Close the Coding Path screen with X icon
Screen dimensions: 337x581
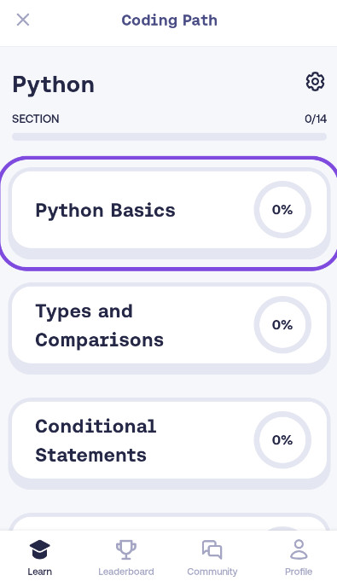pyautogui.click(x=23, y=20)
